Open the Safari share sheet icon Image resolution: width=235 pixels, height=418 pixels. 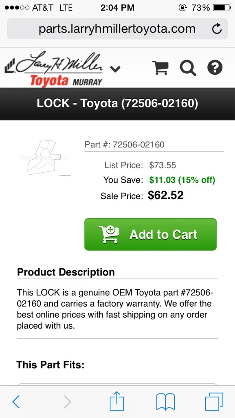pos(117,401)
